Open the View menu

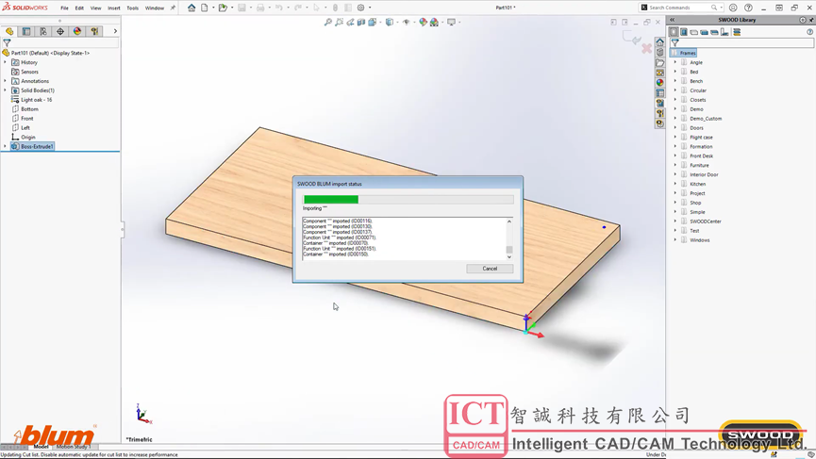pos(96,8)
